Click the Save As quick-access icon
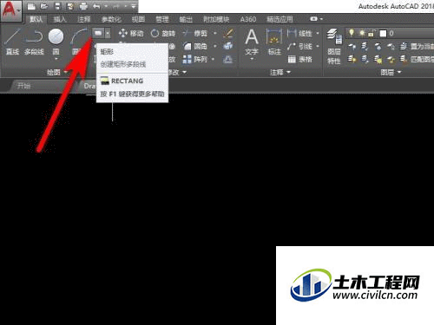Screen dimensions: 434x325 [x=70, y=6]
